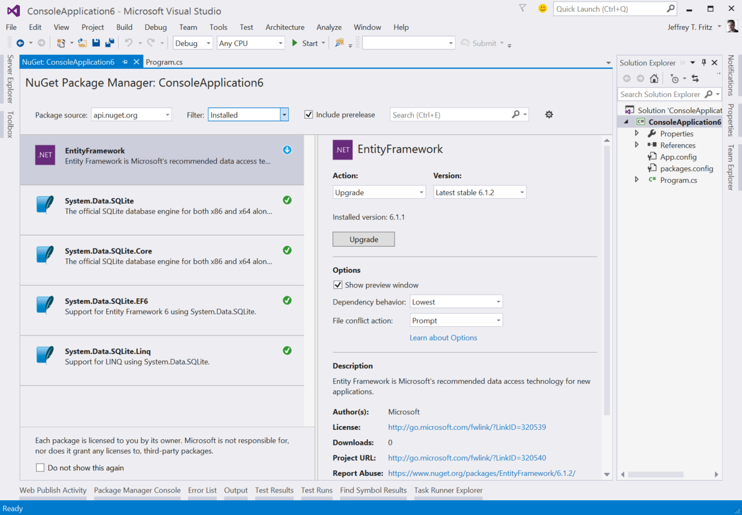Viewport: 742px width, 515px height.
Task: Unpin Solution Explorer using the pin icon
Action: 705,62
